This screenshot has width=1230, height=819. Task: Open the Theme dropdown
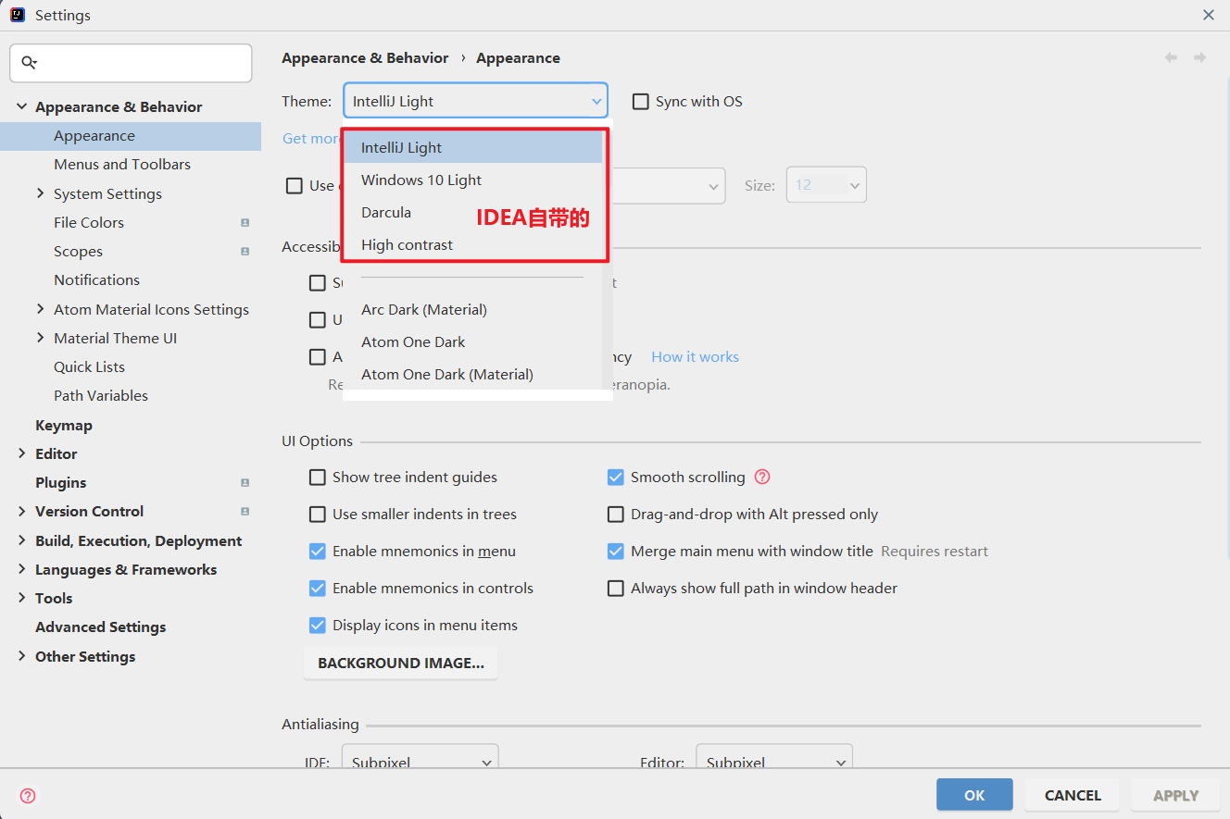coord(475,101)
